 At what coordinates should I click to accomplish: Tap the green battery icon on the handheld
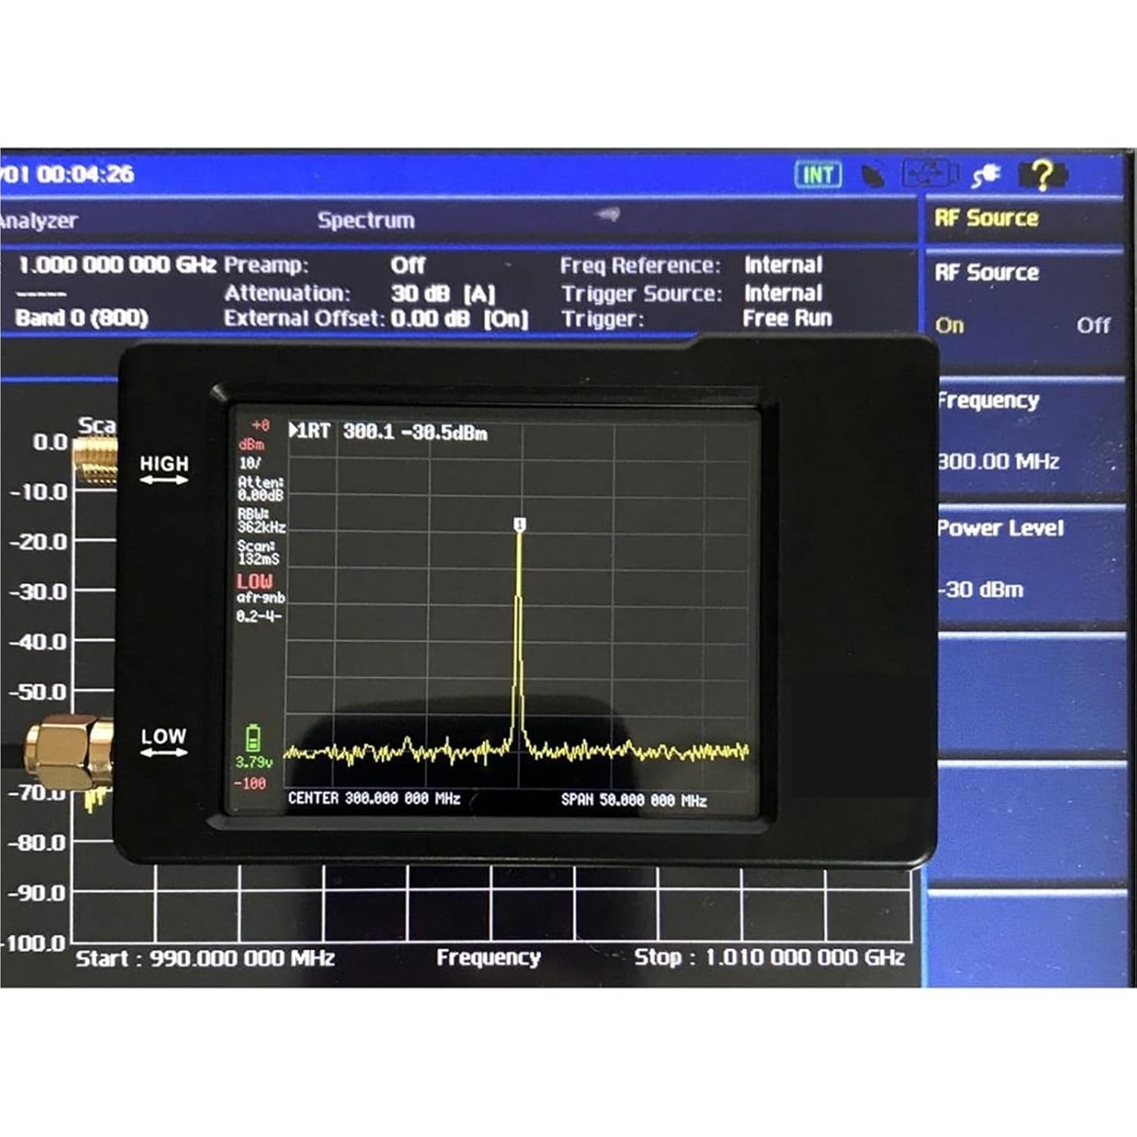coord(253,738)
